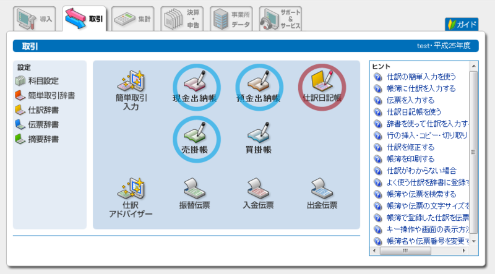495x274 pixels.
Task: Open hint link 帳簿を印刷する
Action: [411, 159]
